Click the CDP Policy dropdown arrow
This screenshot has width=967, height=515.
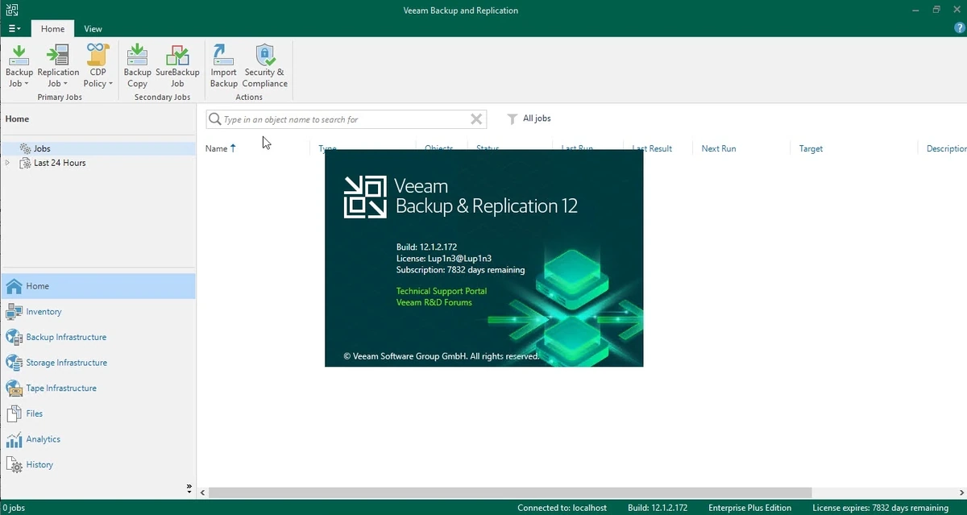click(x=110, y=84)
